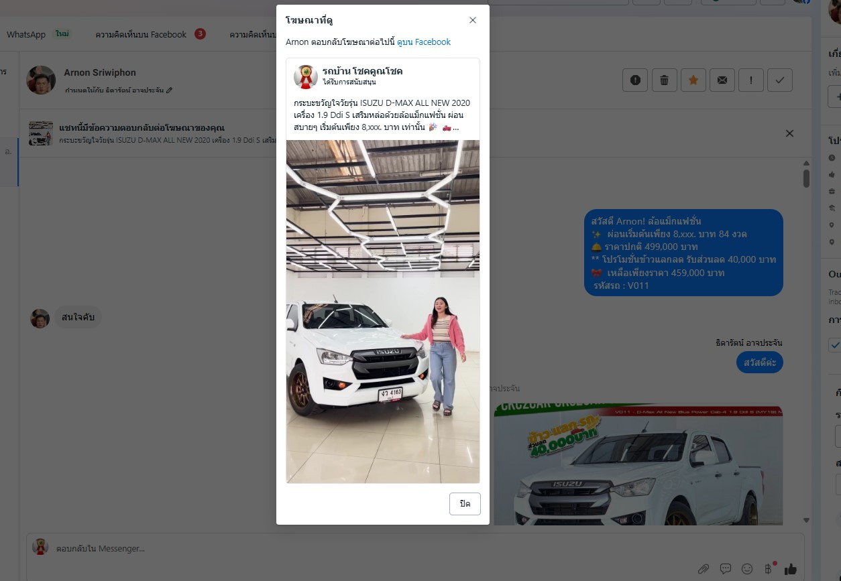The image size is (841, 581).
Task: Toggle the orange star follow-up icon
Action: (x=693, y=80)
